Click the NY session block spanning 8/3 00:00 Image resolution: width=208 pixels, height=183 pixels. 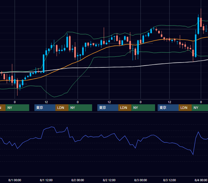143,108
